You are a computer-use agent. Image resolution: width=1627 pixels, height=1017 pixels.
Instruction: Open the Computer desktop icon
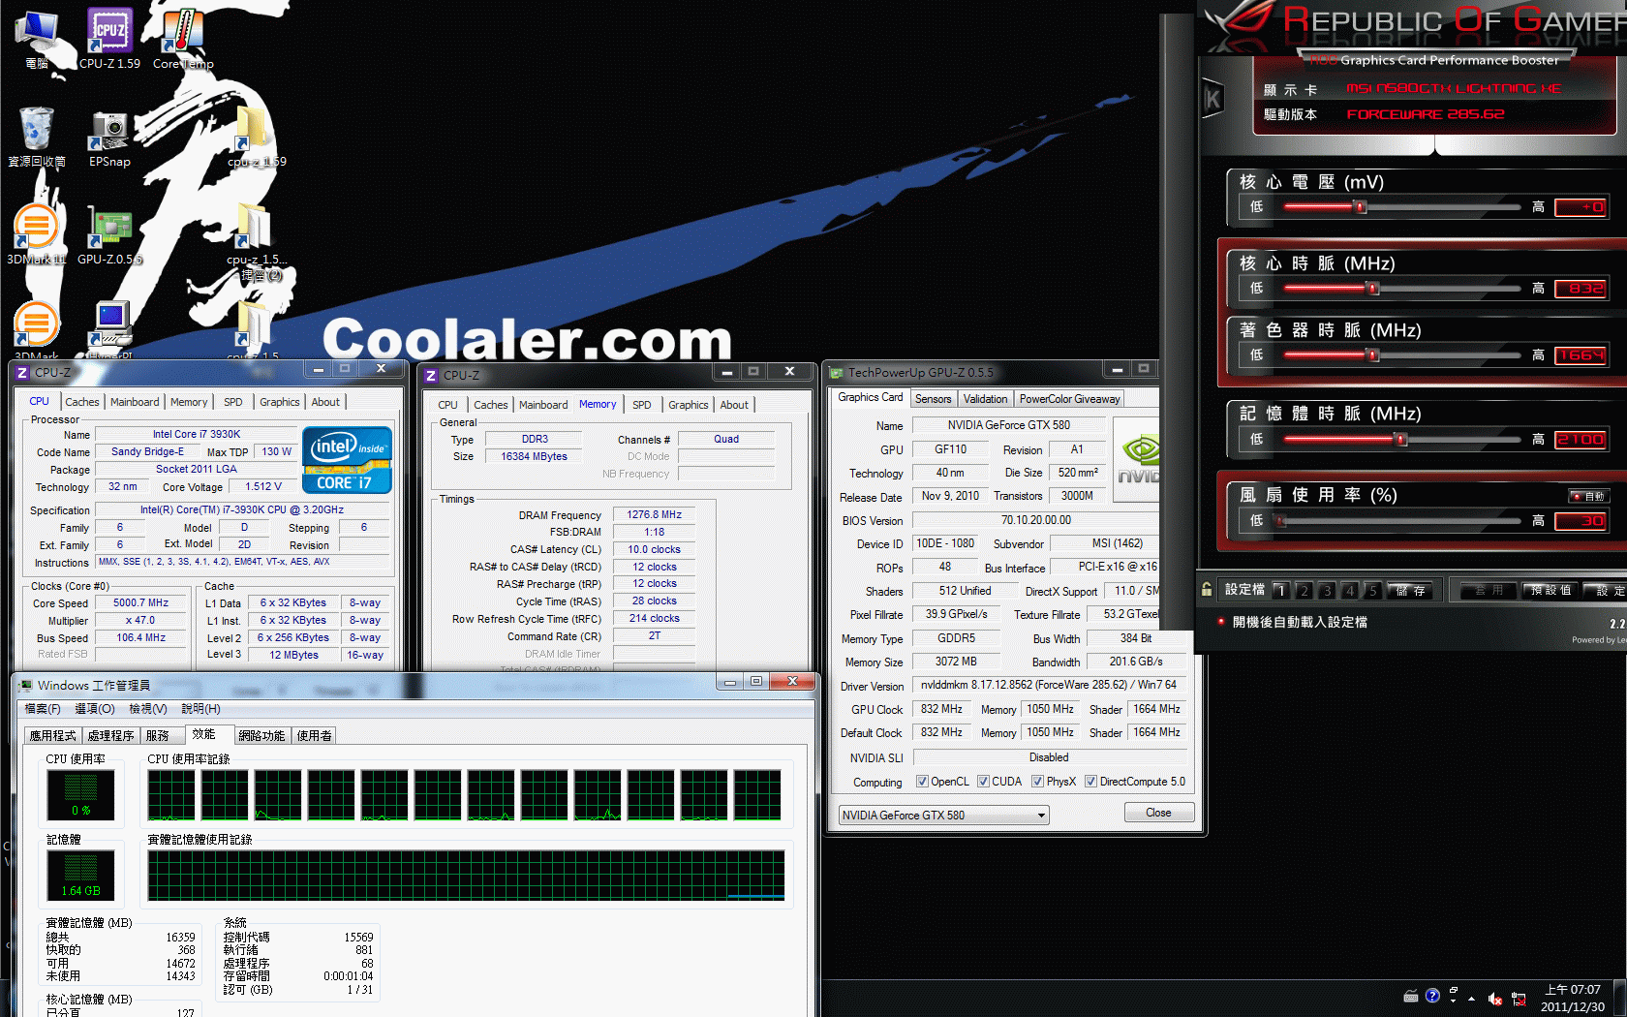37,39
